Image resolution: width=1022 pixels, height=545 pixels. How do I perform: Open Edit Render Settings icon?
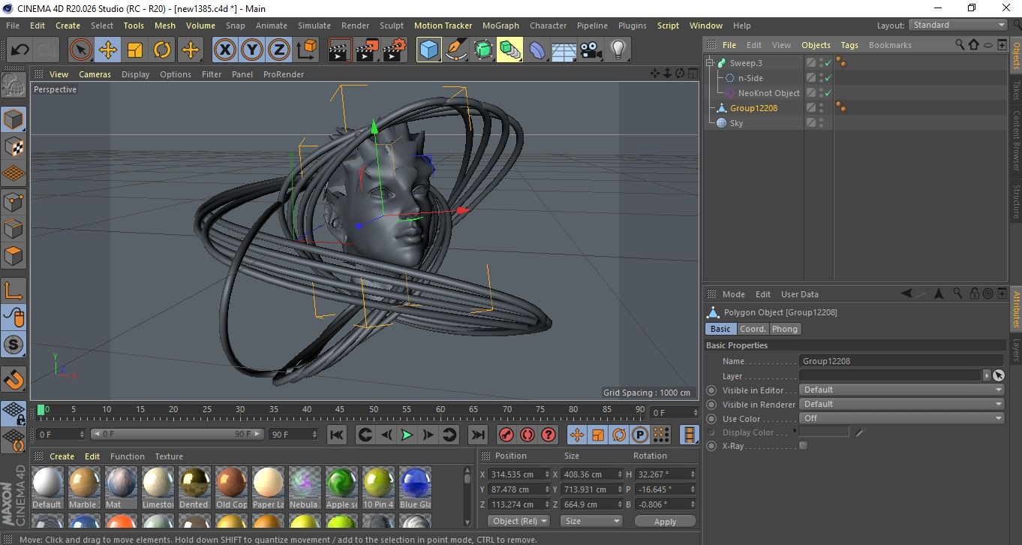coord(395,50)
